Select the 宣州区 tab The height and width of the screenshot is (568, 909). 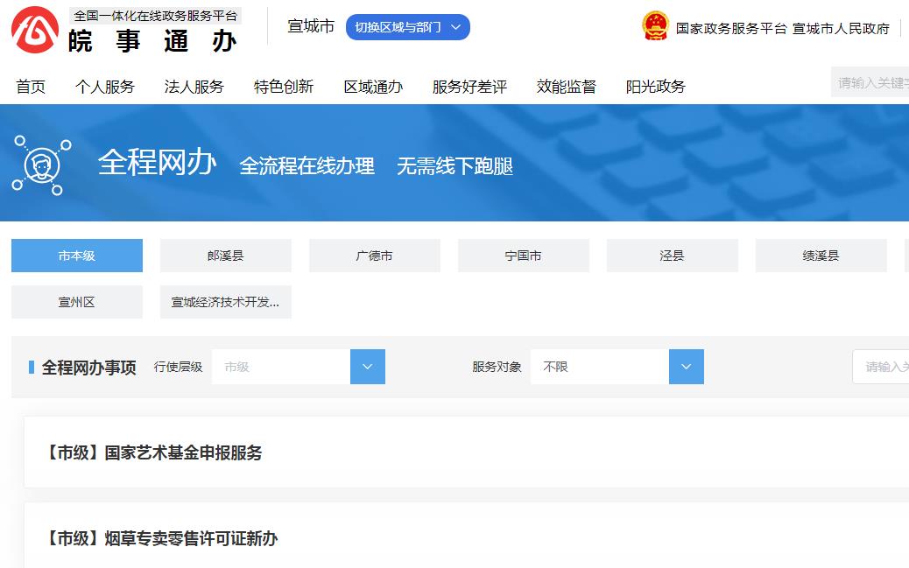tap(76, 301)
